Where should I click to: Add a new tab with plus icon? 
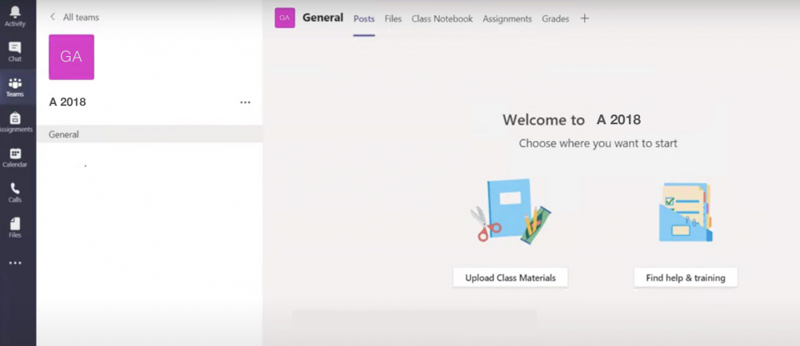tap(585, 18)
